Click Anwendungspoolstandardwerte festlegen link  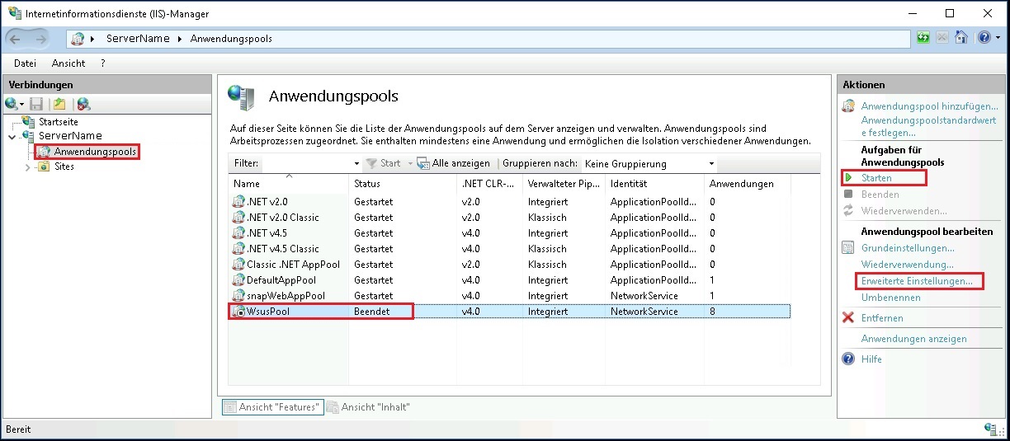[x=928, y=126]
